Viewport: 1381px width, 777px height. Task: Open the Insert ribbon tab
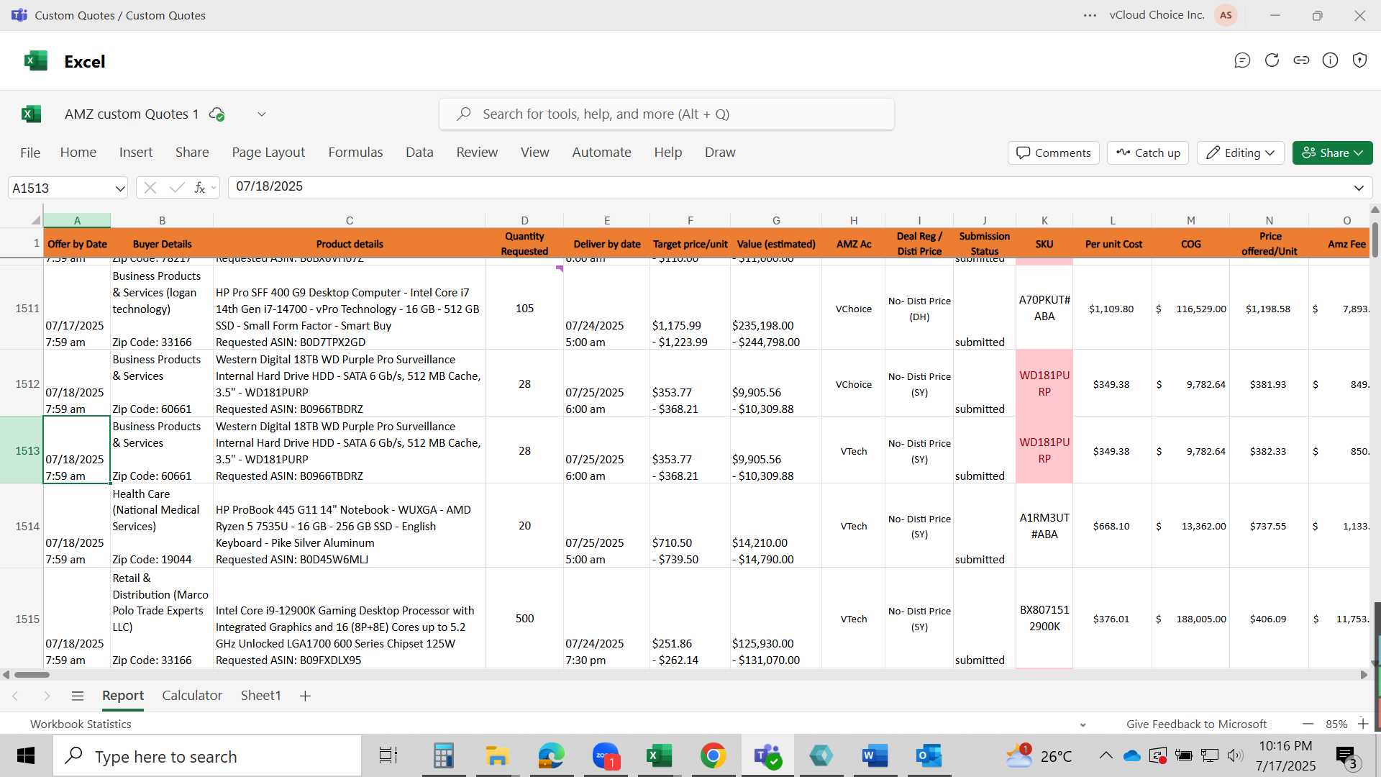136,153
